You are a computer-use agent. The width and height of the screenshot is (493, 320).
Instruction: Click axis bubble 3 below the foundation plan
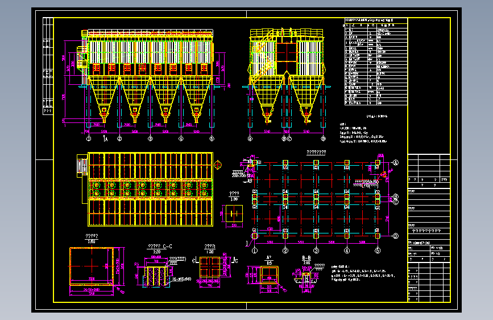click(x=316, y=251)
